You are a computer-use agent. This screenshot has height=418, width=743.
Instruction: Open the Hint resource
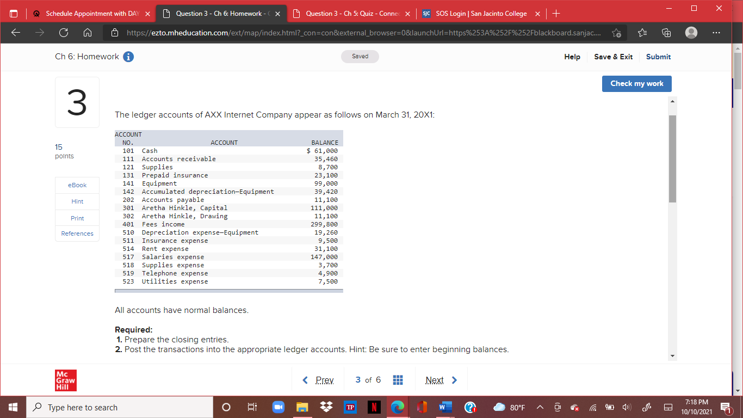point(77,201)
